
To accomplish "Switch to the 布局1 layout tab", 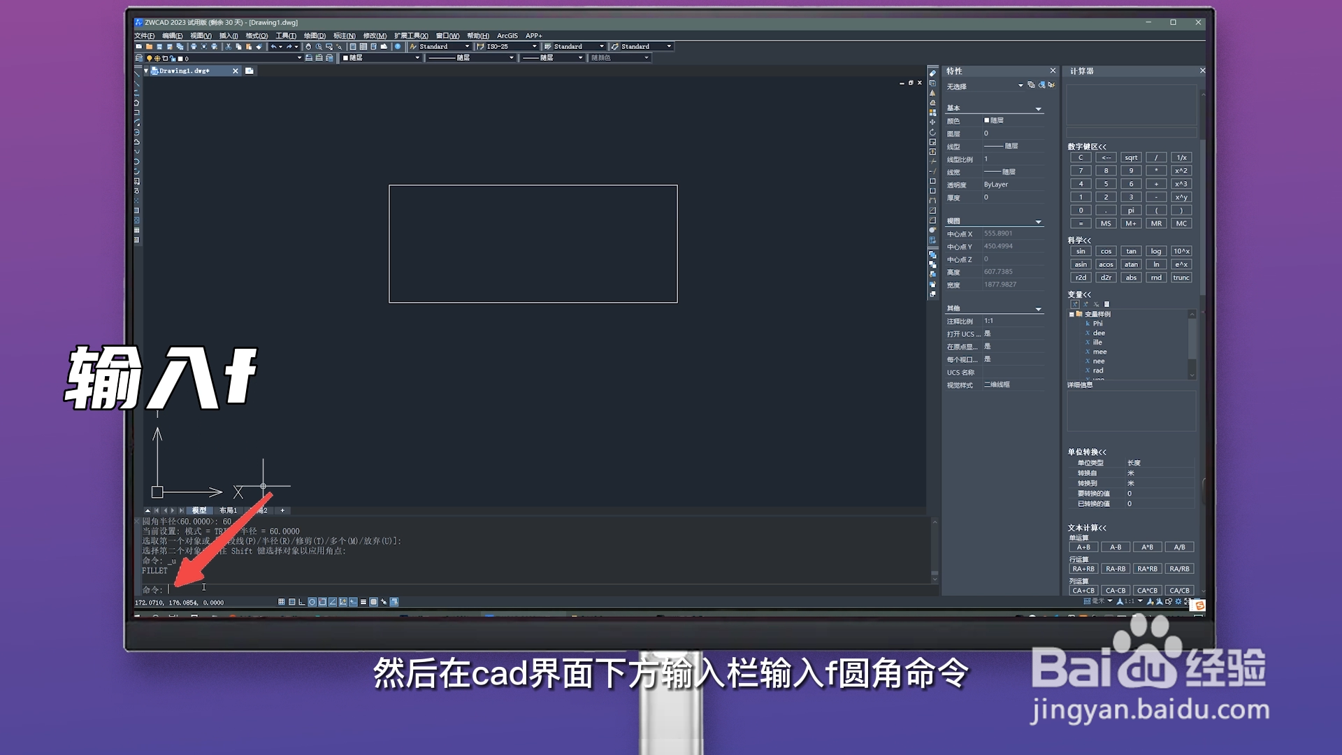I will [x=228, y=510].
